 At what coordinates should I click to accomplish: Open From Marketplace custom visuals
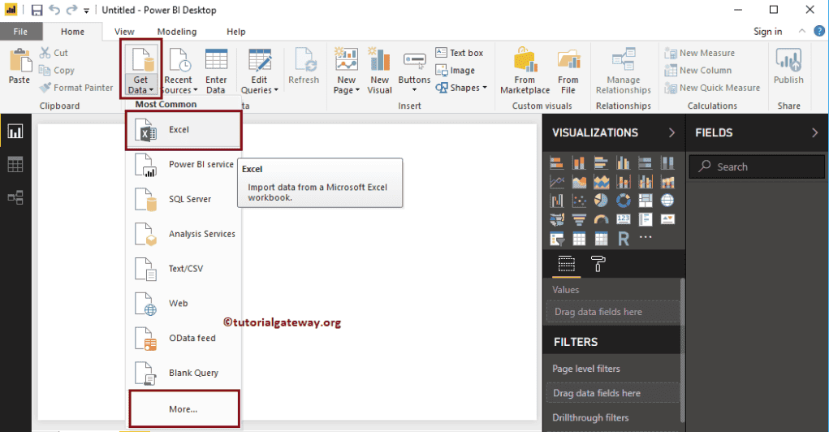pos(525,70)
